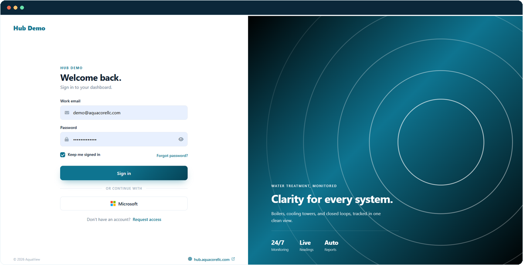
Task: Open the Request access link
Action: [147, 220]
